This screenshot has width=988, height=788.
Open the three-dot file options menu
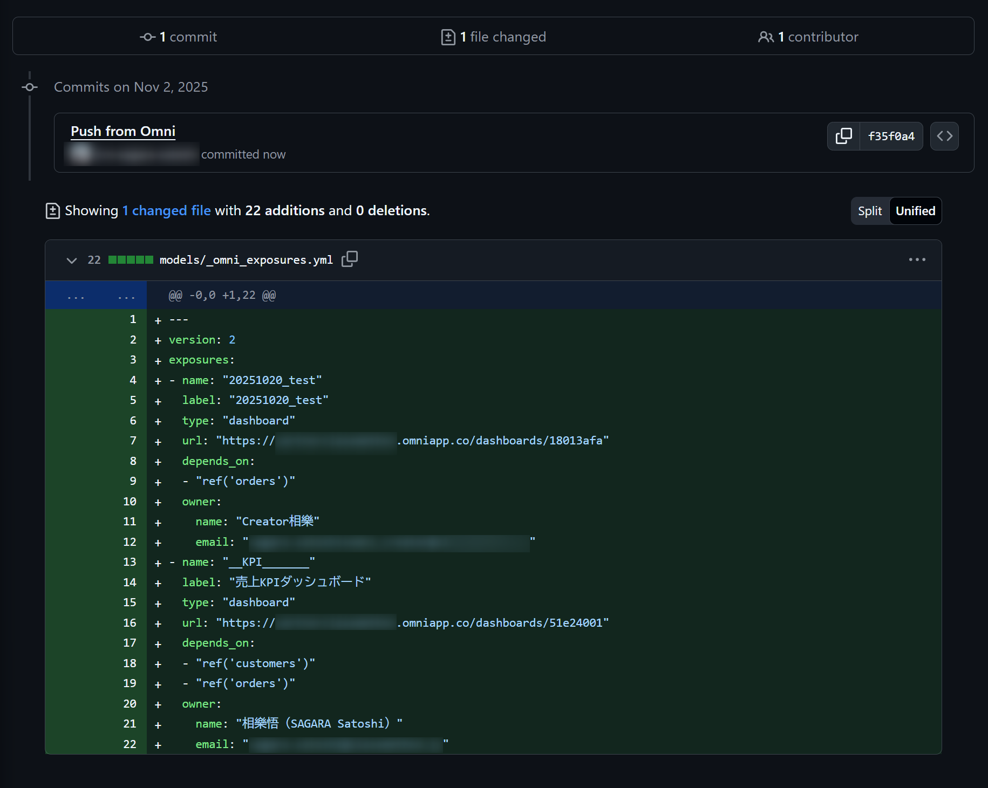[917, 259]
